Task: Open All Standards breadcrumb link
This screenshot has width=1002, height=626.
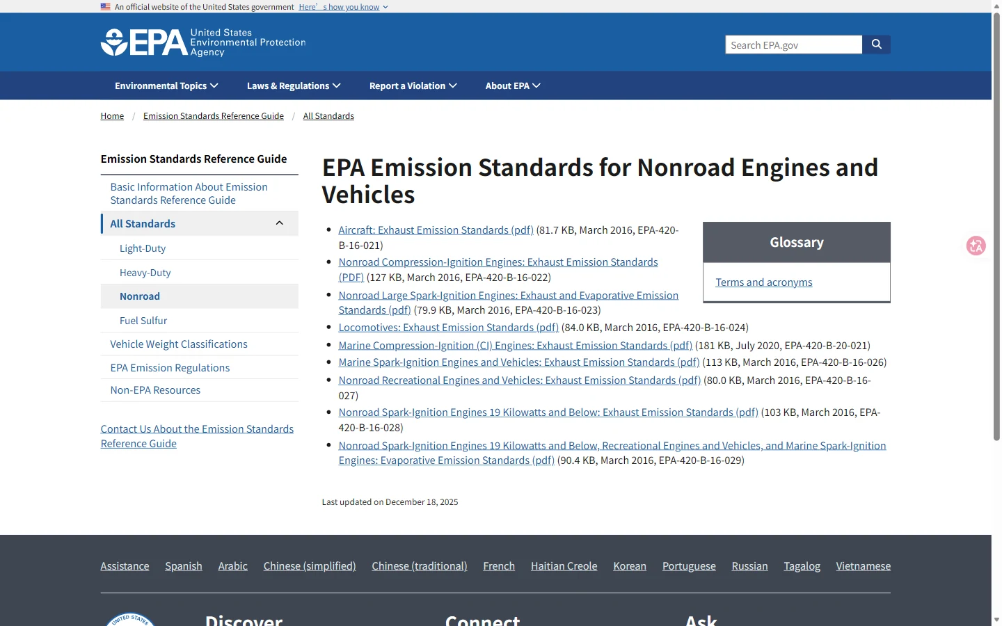Action: [328, 116]
